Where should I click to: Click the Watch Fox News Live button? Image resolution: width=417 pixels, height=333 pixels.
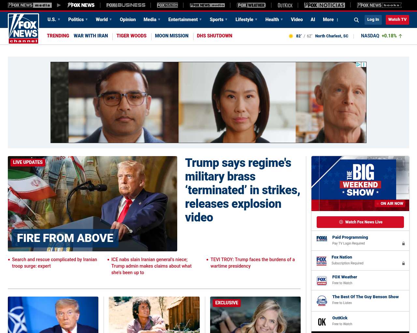(360, 222)
